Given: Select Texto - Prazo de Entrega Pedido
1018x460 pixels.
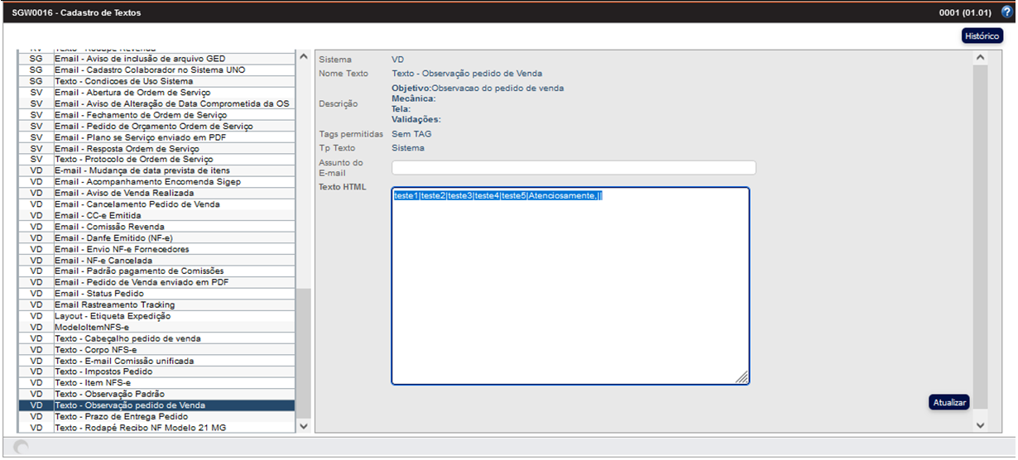Looking at the screenshot, I should coord(122,417).
